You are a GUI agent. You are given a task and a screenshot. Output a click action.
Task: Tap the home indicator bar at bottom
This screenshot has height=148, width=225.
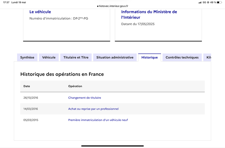click(x=112, y=146)
